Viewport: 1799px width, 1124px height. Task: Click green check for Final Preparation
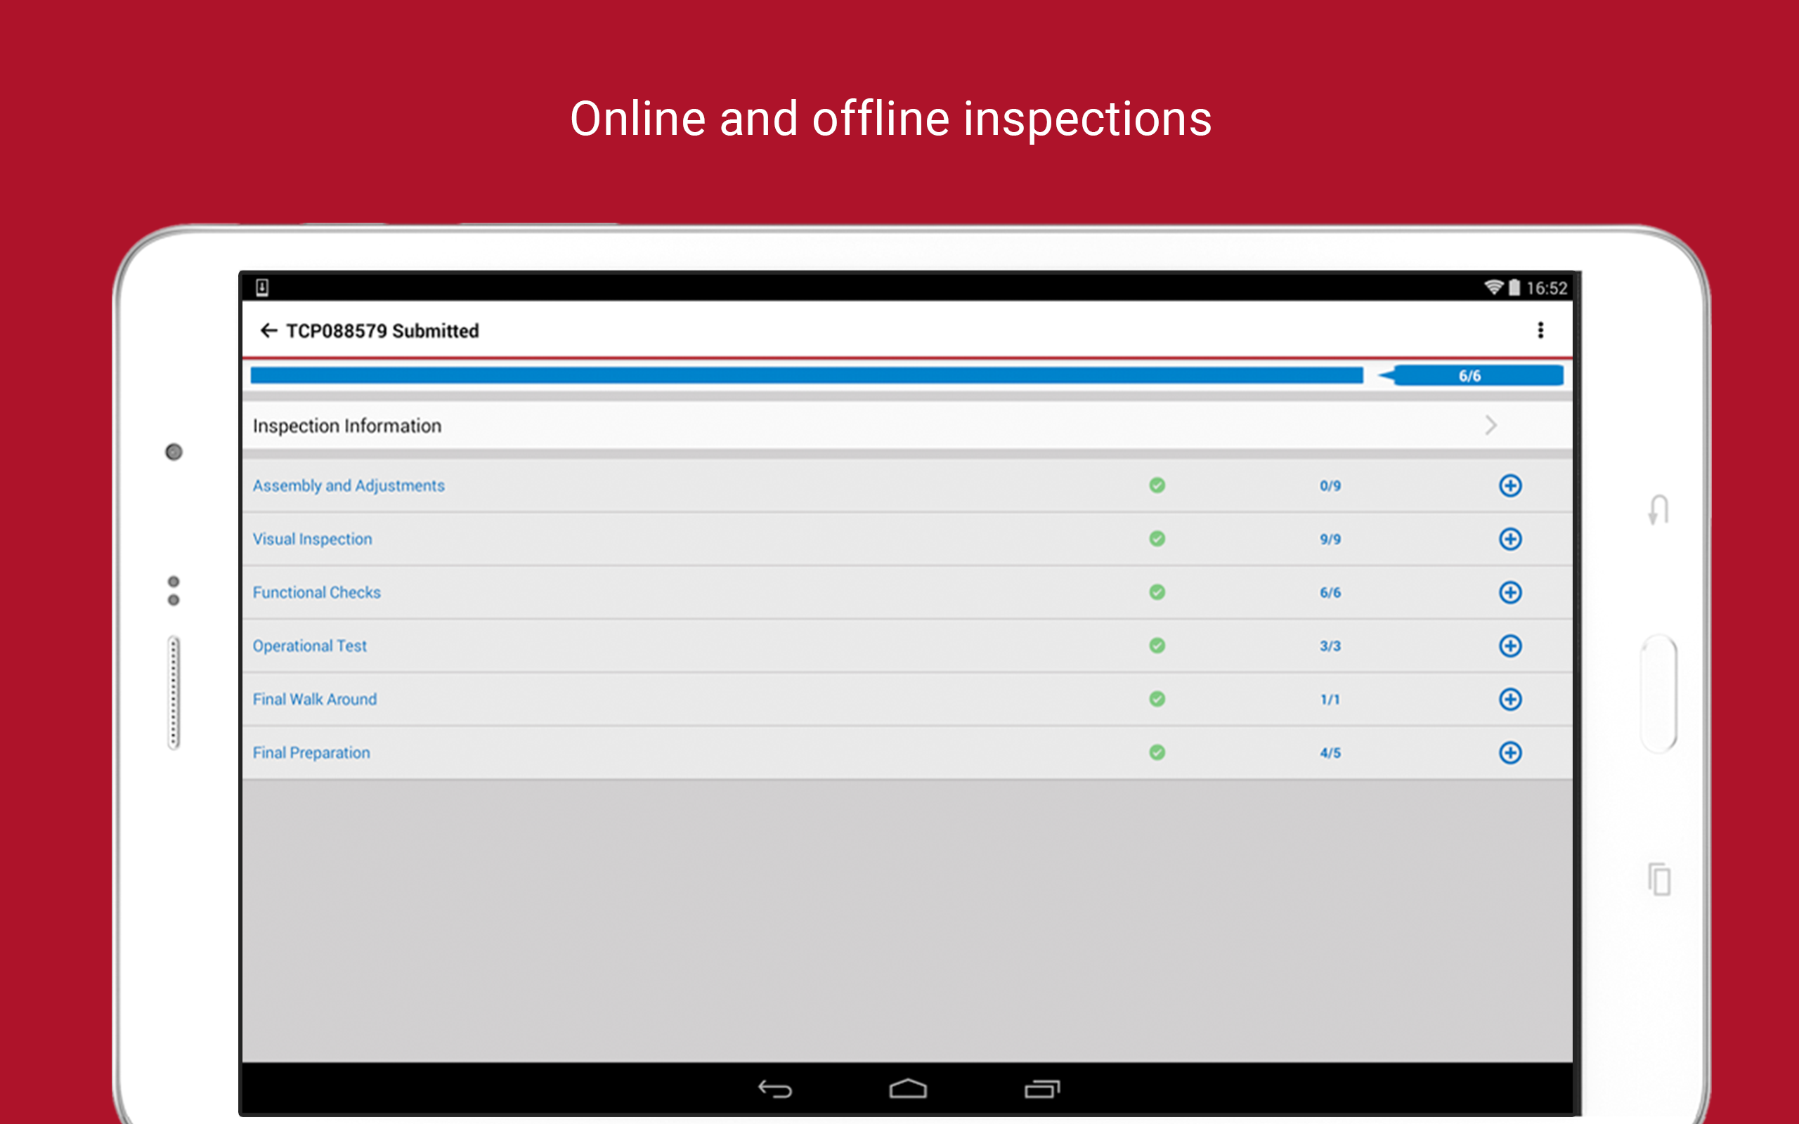click(x=1157, y=753)
